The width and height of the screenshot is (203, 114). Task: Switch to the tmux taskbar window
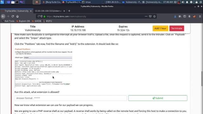click(87, 2)
